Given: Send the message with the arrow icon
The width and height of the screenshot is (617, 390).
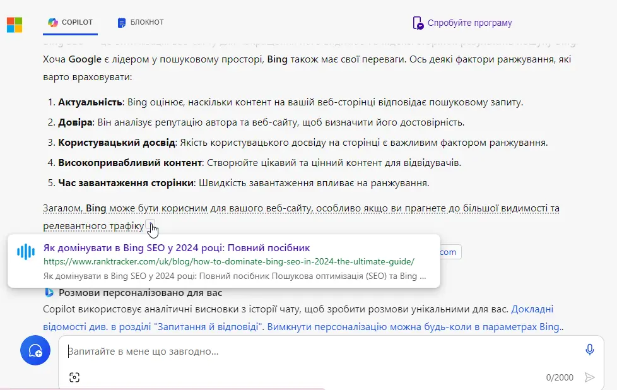Looking at the screenshot, I should point(589,378).
